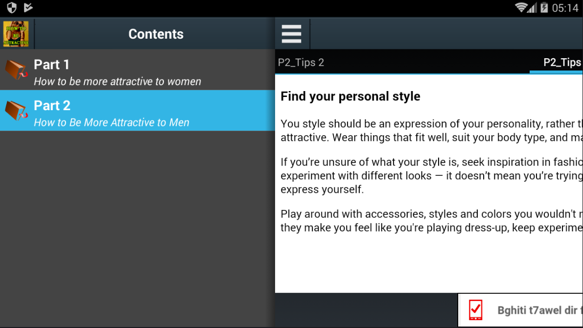Tap the battery icon in status bar
This screenshot has height=328, width=583.
click(x=544, y=8)
